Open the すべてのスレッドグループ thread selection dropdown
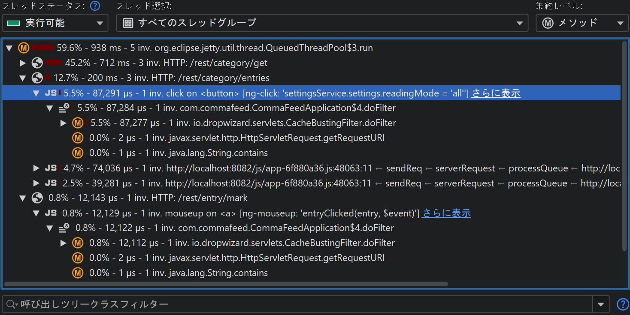The height and width of the screenshot is (315, 630). (x=322, y=23)
